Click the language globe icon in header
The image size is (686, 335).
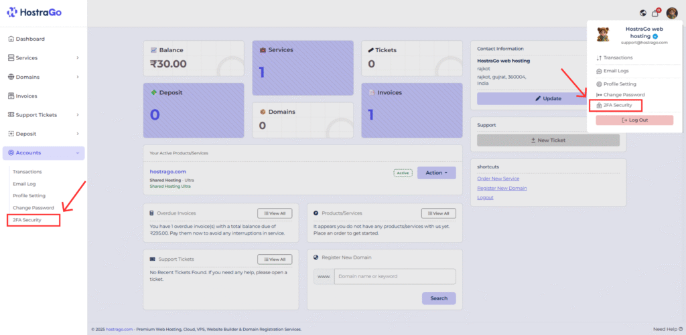click(642, 13)
